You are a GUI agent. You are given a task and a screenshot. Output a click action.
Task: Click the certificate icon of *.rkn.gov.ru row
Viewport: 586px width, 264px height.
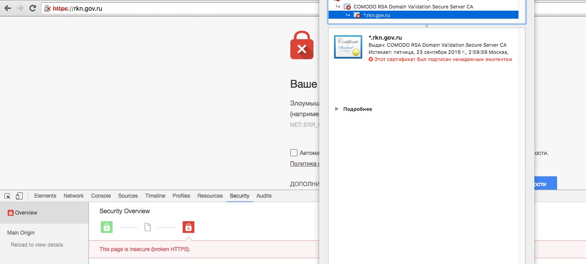point(357,15)
